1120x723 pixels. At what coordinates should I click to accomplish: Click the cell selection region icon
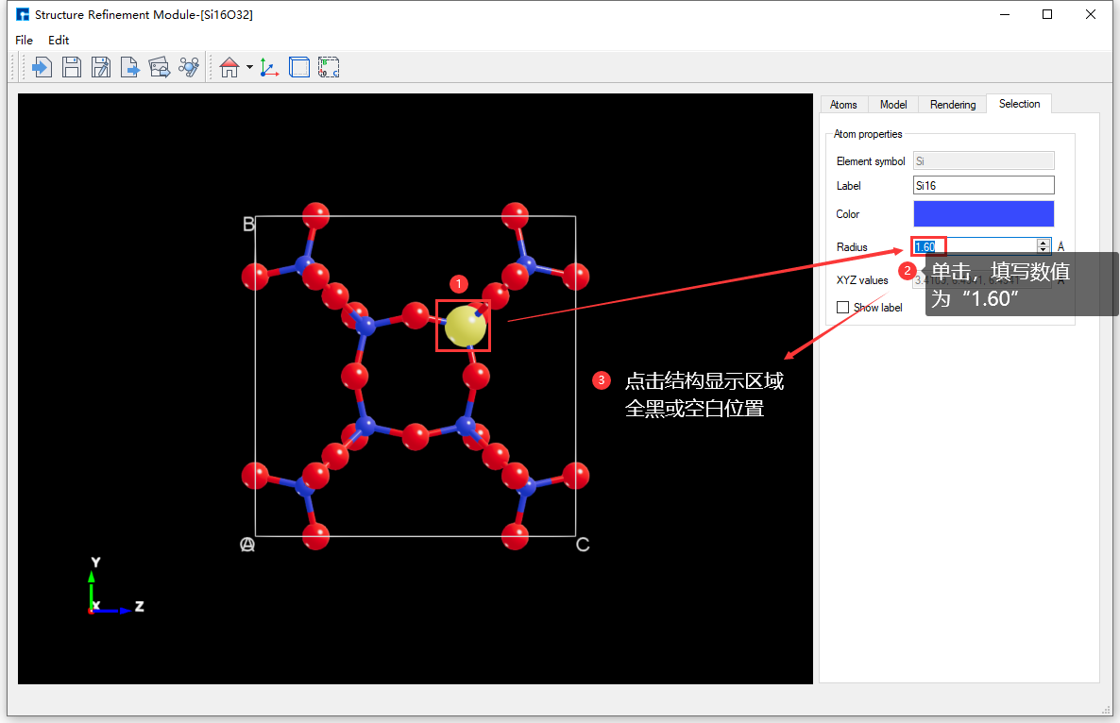329,66
